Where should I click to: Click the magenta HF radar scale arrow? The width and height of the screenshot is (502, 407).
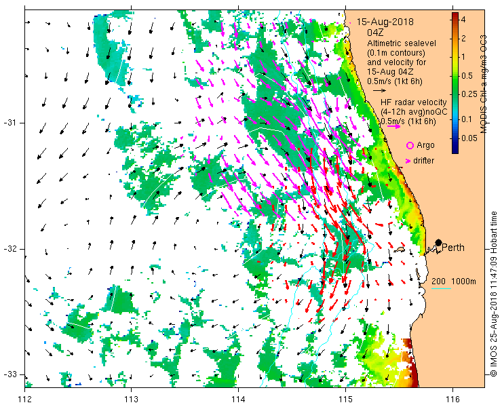[x=393, y=126]
